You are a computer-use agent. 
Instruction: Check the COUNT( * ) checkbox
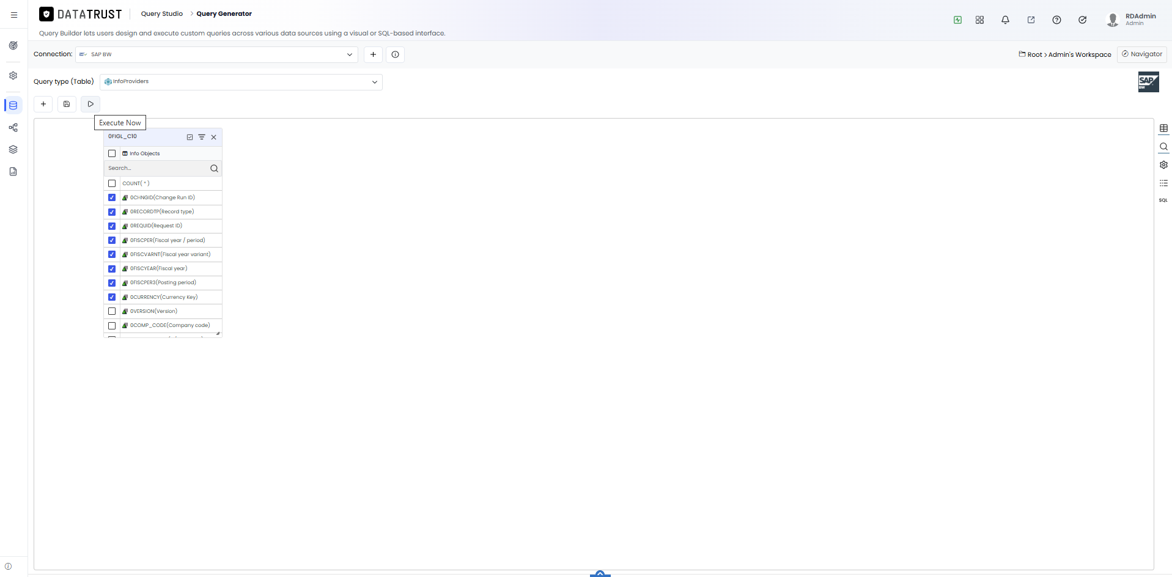112,183
